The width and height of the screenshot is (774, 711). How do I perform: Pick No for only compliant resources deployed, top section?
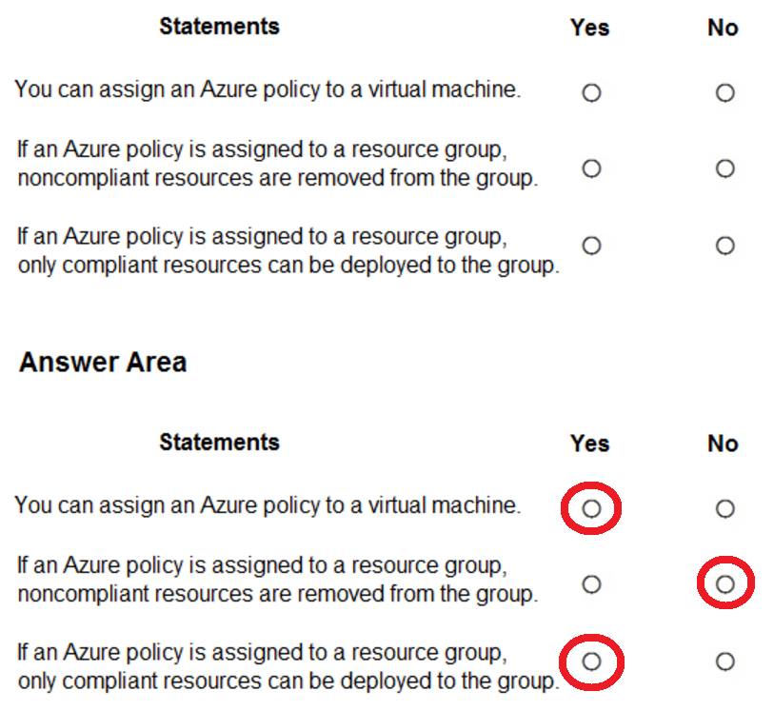[x=724, y=246]
